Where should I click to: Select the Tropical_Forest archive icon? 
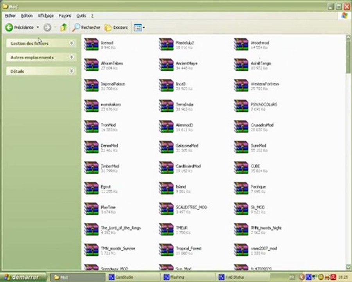pyautogui.click(x=166, y=250)
